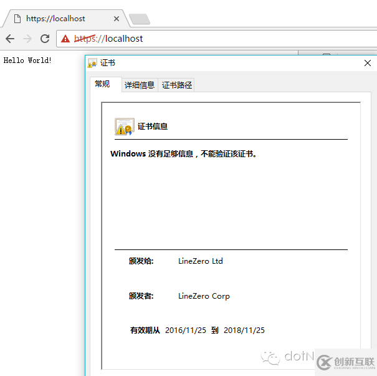The width and height of the screenshot is (377, 376).
Task: Click the 证书信息 heading
Action: tap(153, 127)
